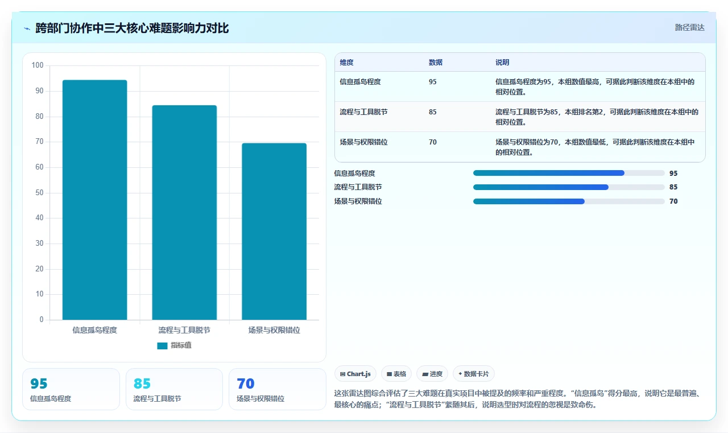The image size is (728, 433).
Task: Select the 表格 tag
Action: 396,374
